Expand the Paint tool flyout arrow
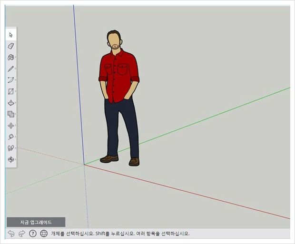295x244 pixels. click(15, 57)
